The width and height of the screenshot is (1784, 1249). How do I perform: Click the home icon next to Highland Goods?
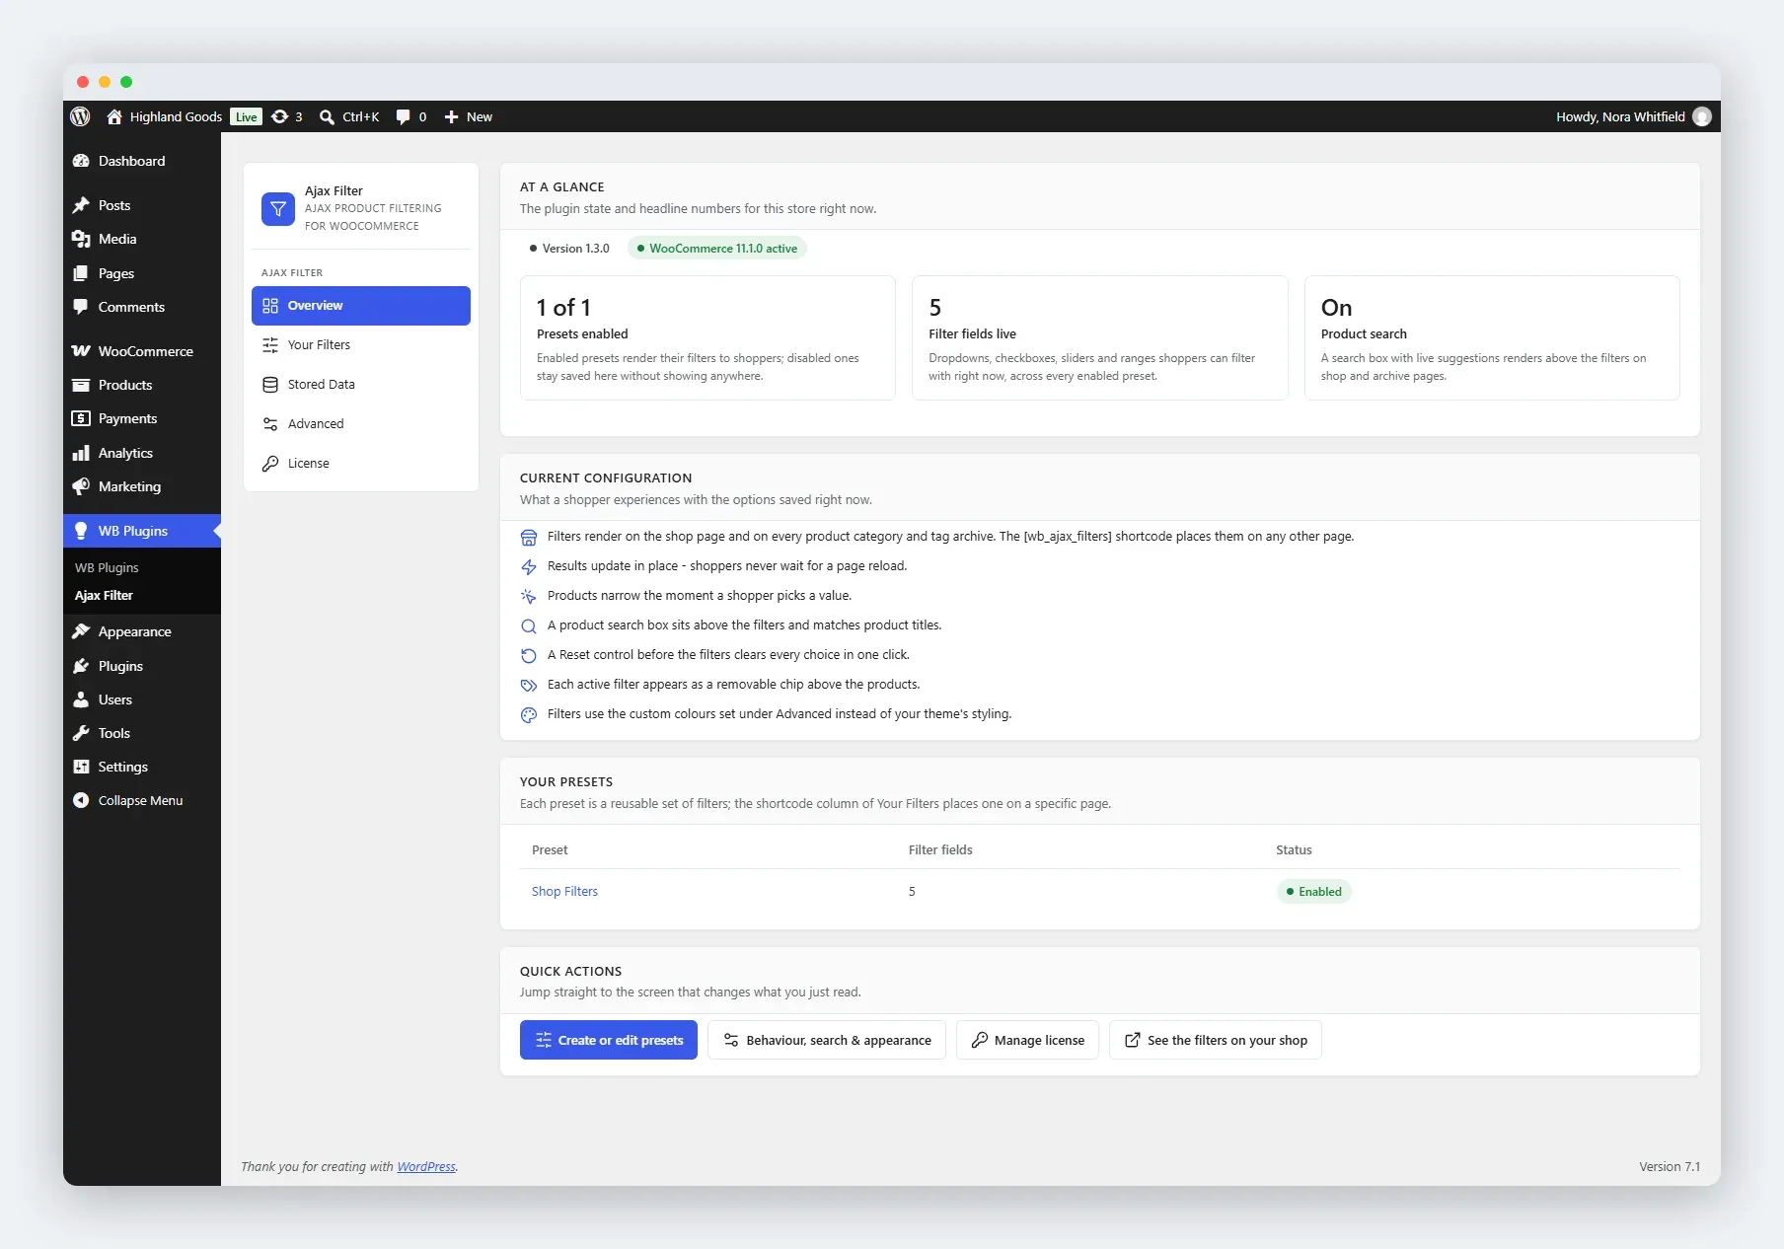click(x=114, y=116)
